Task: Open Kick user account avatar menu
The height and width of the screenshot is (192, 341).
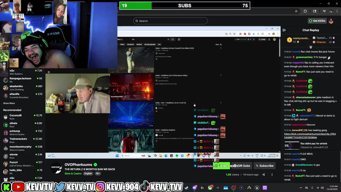Action: (x=331, y=21)
